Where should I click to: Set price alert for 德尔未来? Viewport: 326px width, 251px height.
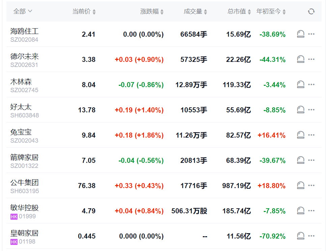tap(301, 59)
